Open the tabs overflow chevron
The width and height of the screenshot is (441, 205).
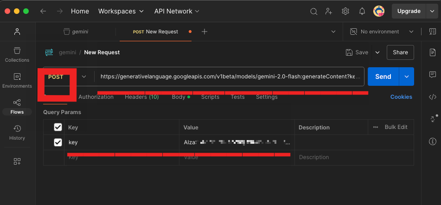click(x=333, y=32)
